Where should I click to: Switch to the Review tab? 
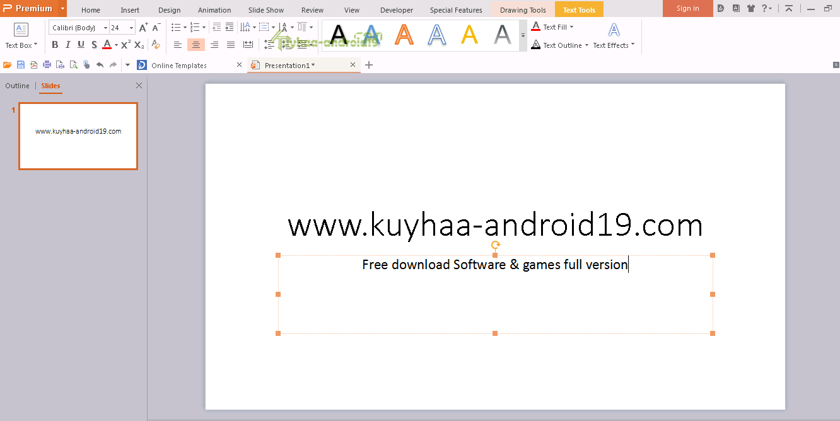(x=312, y=10)
